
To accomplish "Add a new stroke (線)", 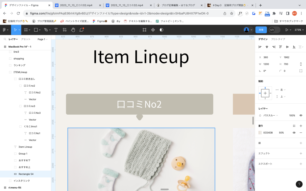I will pyautogui.click(x=301, y=143).
